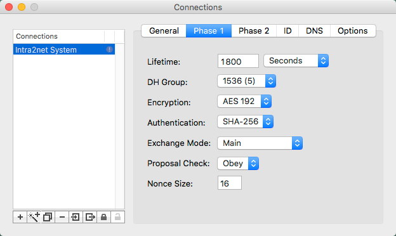Expand the Encryption AES 192 dropdown
This screenshot has height=236, width=396.
click(x=244, y=102)
